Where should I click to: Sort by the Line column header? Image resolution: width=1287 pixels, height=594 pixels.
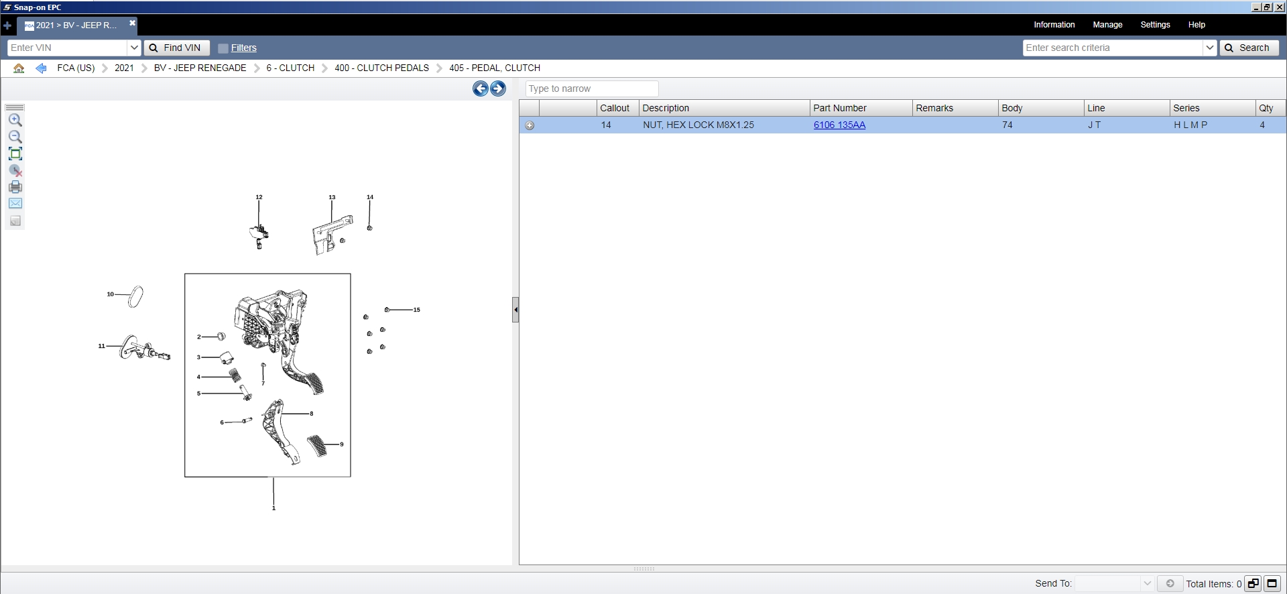(x=1127, y=108)
